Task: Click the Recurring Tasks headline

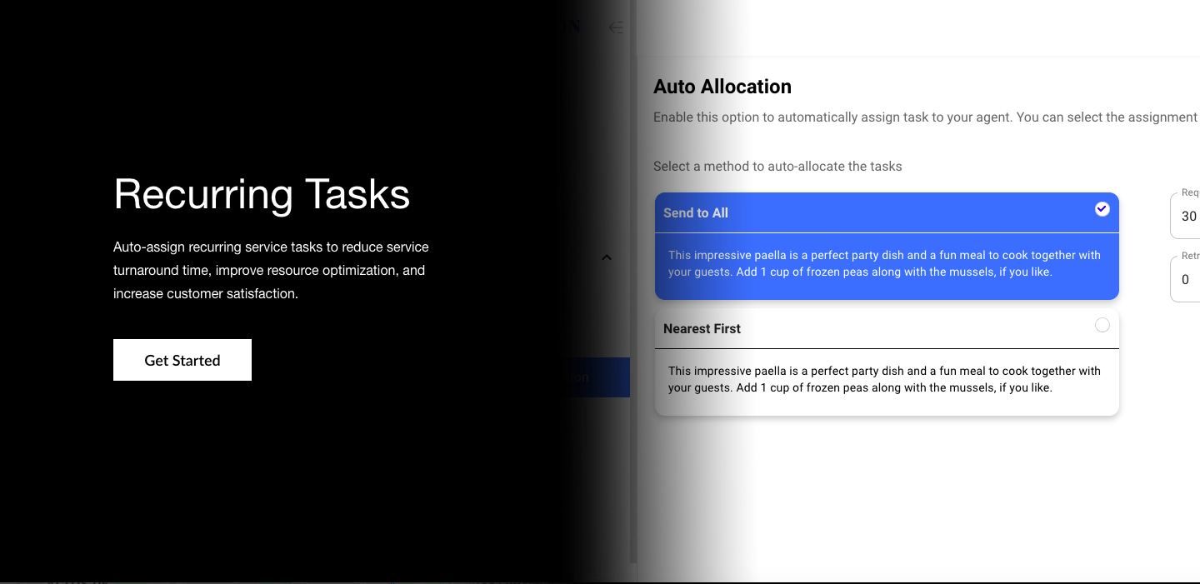Action: coord(262,193)
